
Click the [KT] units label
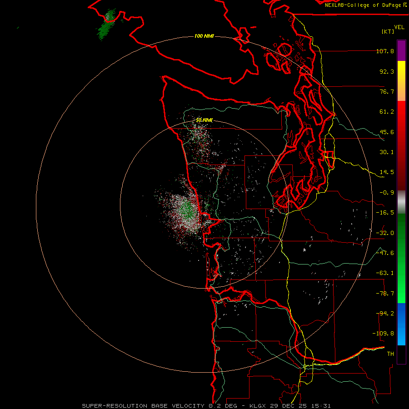388,31
